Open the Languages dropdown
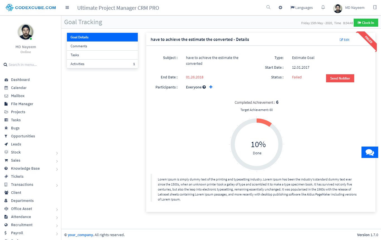This screenshot has height=240, width=381. click(302, 8)
